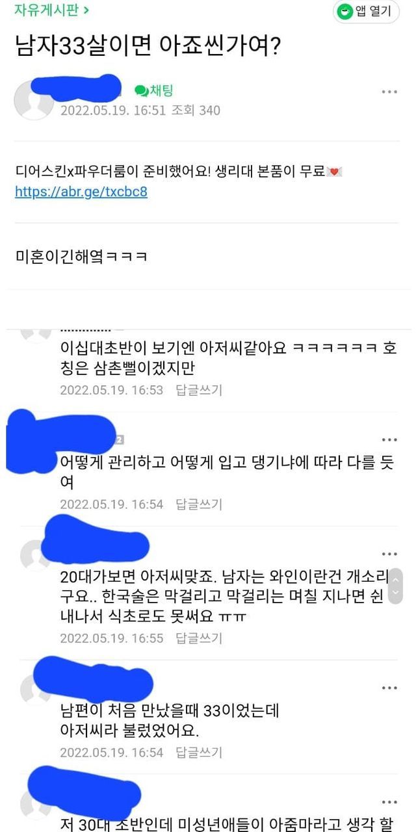Image resolution: width=416 pixels, height=832 pixels.
Task: Reply to the 어떻게 관리하고 comment
Action: (199, 504)
